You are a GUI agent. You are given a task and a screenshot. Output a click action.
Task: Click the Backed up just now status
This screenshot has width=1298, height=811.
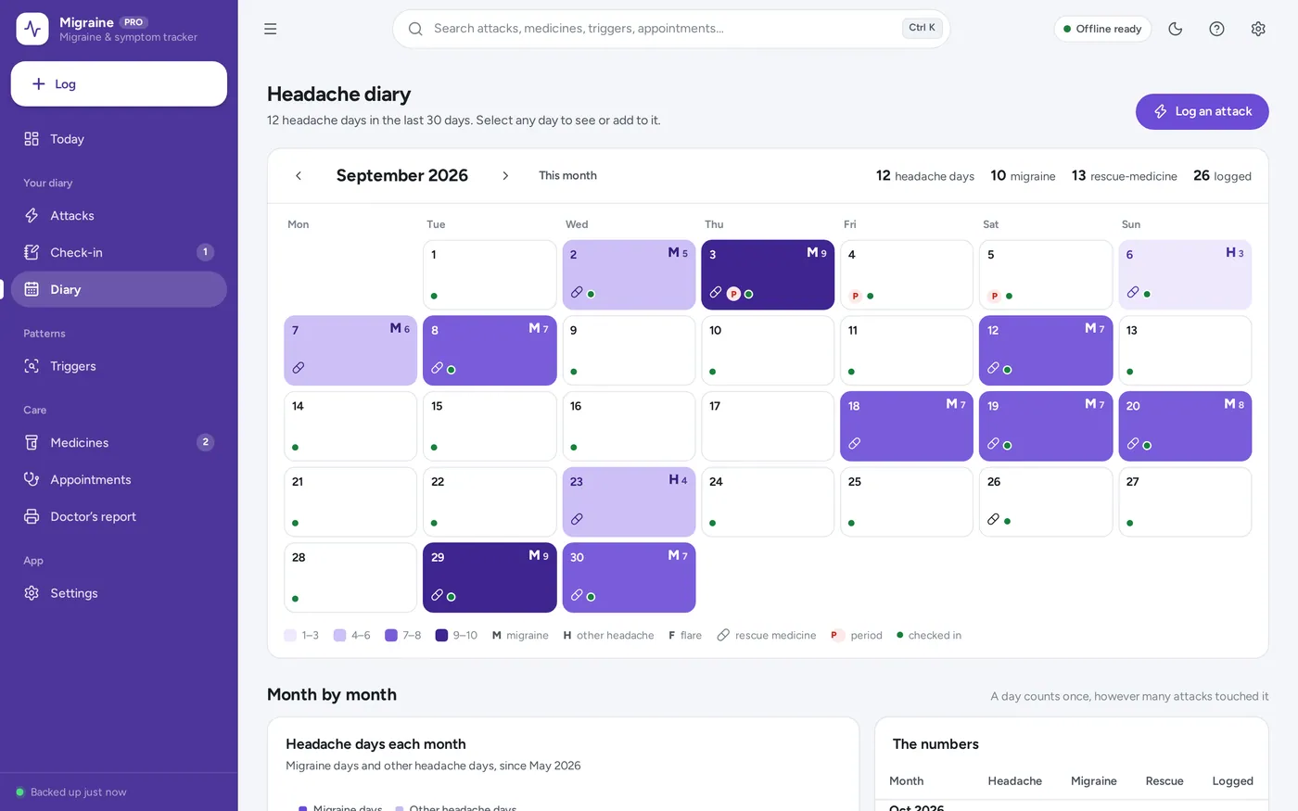(71, 792)
